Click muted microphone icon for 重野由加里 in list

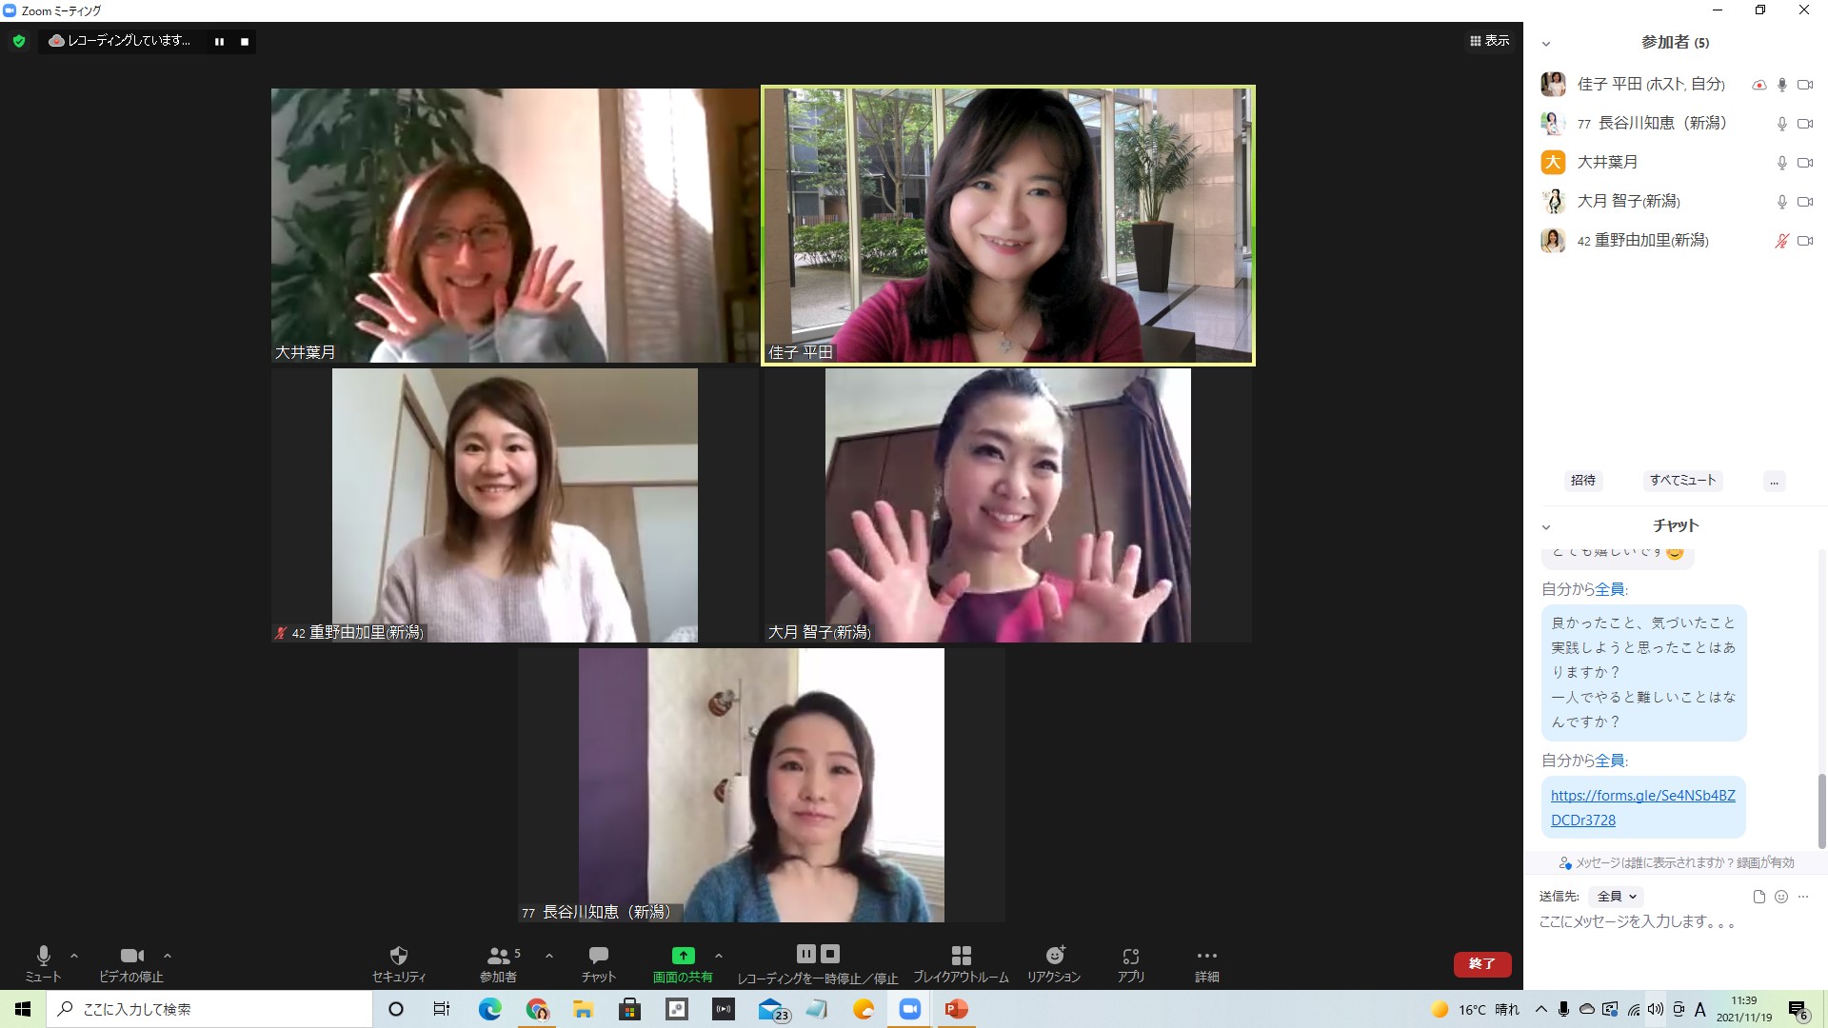pos(1782,241)
